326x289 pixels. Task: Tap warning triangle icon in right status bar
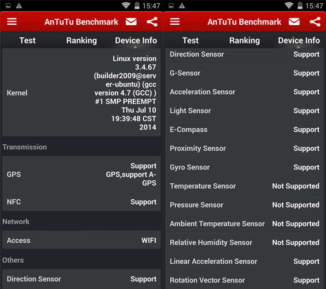182,5
